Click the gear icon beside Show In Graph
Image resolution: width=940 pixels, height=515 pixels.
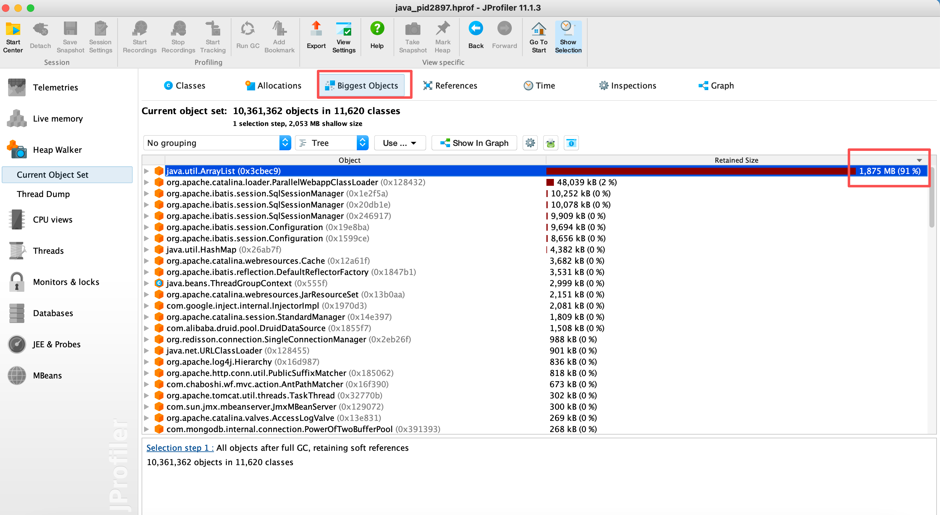click(x=530, y=143)
